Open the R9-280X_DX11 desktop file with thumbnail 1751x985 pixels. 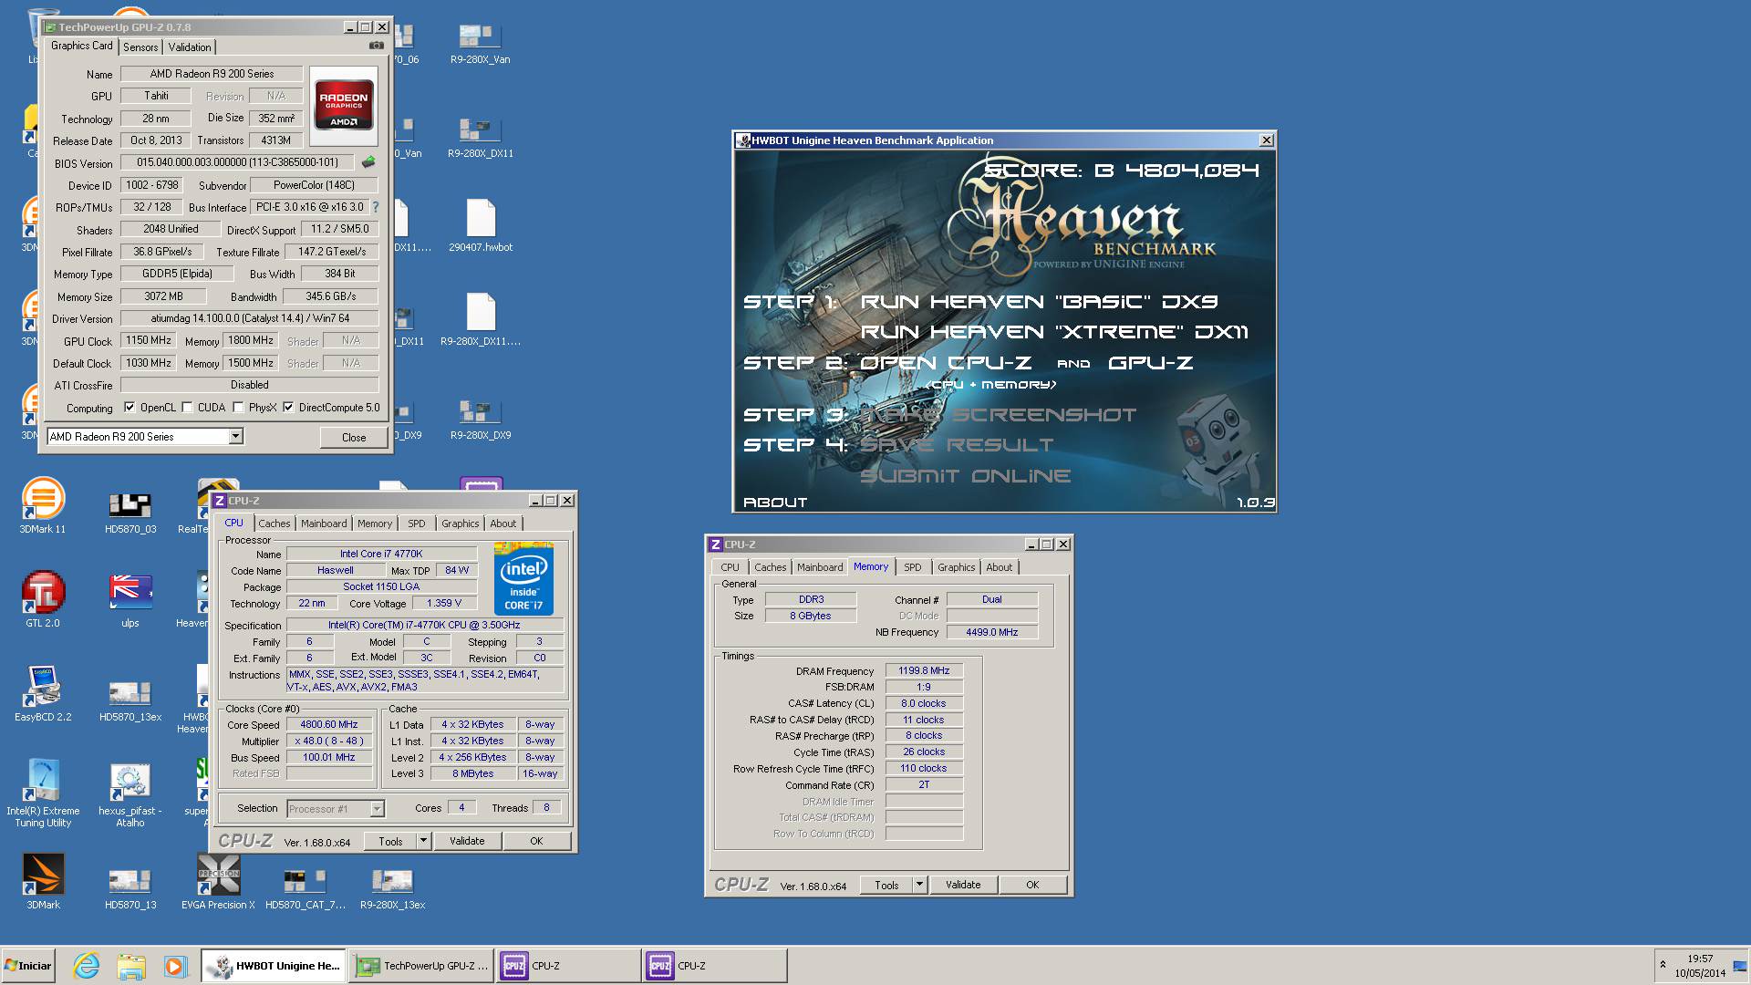[480, 137]
